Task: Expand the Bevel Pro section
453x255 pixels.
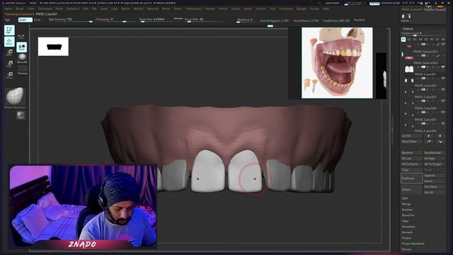Action: [408, 215]
